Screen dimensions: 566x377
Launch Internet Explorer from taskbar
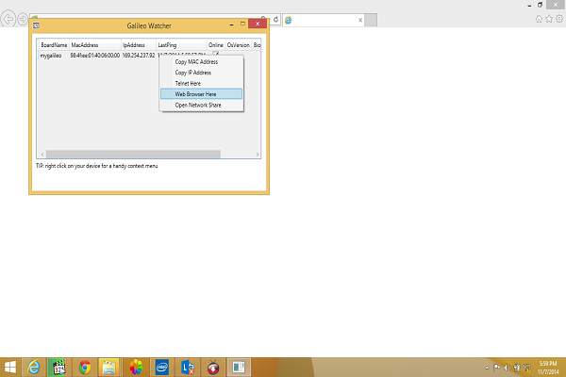pos(34,368)
